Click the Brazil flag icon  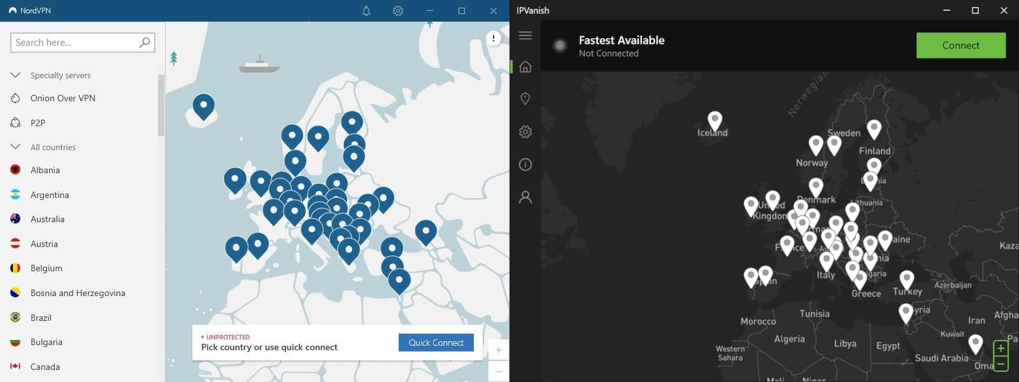coord(15,317)
